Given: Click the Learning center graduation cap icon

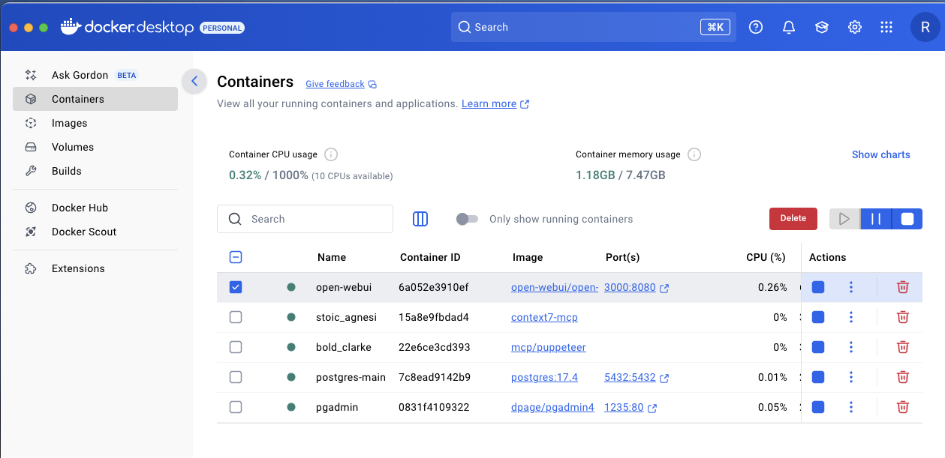Looking at the screenshot, I should pyautogui.click(x=821, y=27).
